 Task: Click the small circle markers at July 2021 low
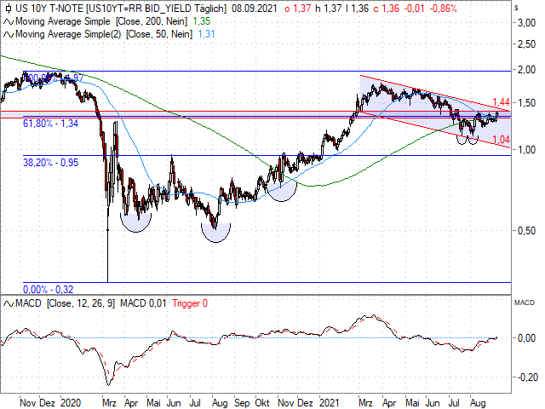tap(468, 138)
